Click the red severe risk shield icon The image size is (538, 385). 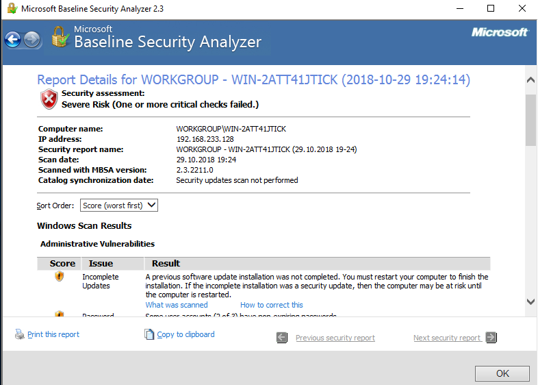49,99
